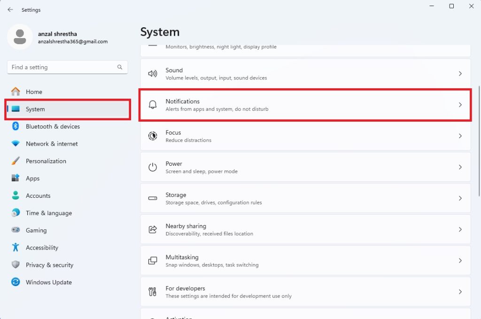Click the search magnifier icon

coord(120,67)
